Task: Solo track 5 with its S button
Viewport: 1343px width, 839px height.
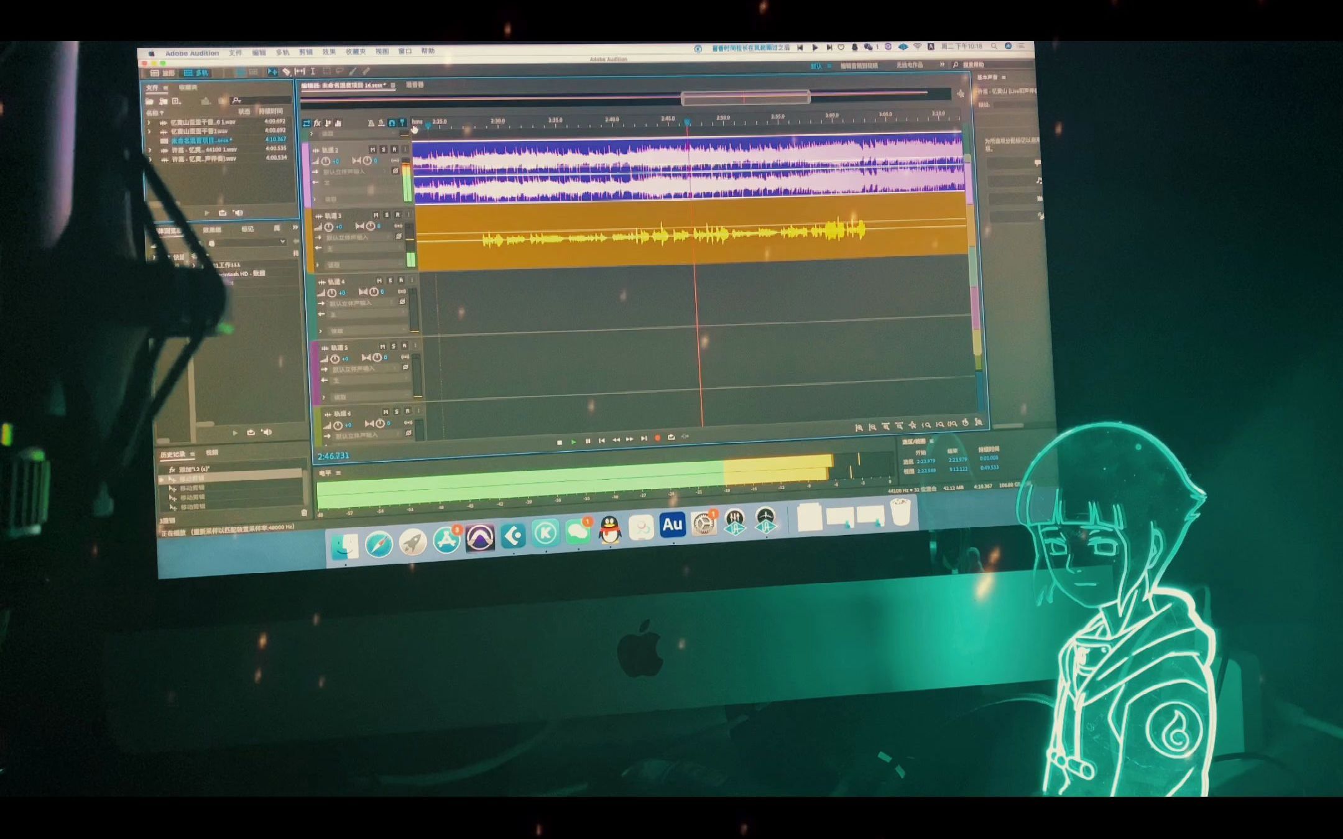Action: click(x=394, y=346)
